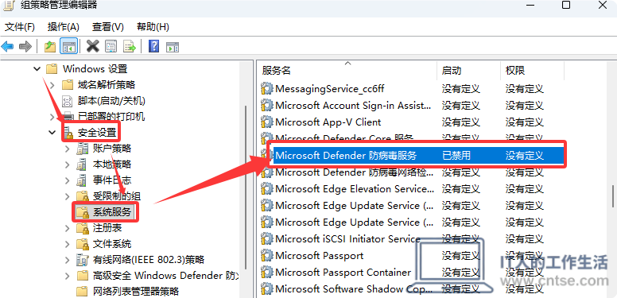Click the blue Back arrow toolbar icon

pyautogui.click(x=7, y=47)
